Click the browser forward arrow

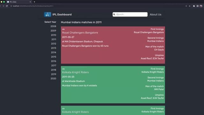coord(3,6)
